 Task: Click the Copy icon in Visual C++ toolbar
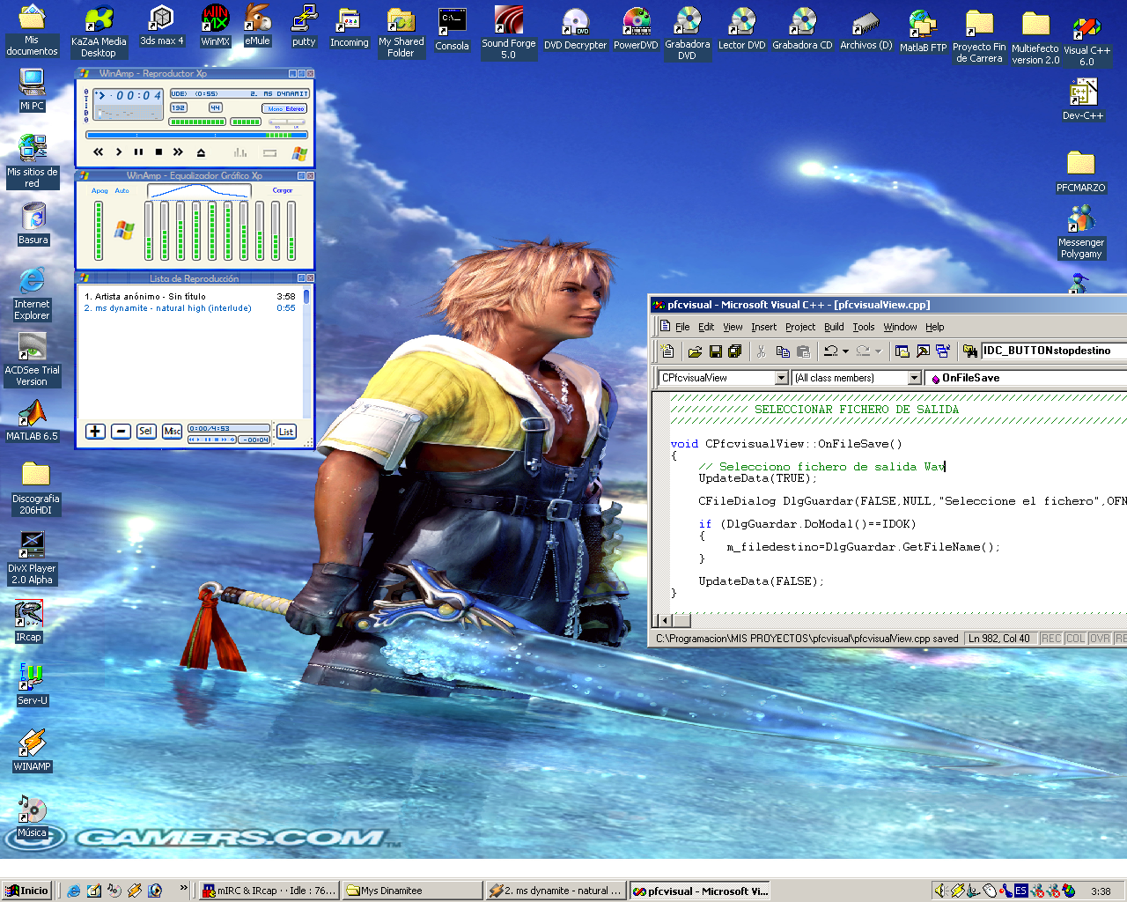coord(783,351)
